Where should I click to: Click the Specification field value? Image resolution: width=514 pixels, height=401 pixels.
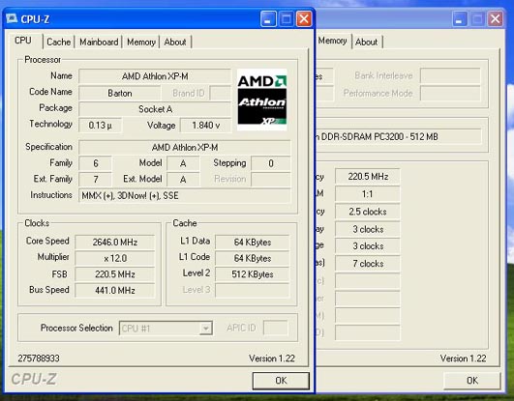185,148
